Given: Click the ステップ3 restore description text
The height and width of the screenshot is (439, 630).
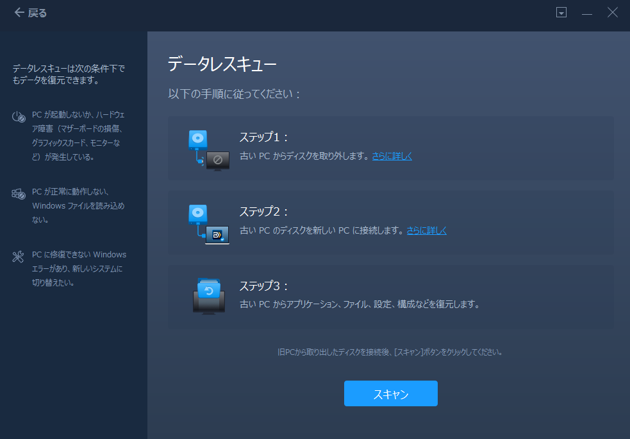Looking at the screenshot, I should pos(360,305).
